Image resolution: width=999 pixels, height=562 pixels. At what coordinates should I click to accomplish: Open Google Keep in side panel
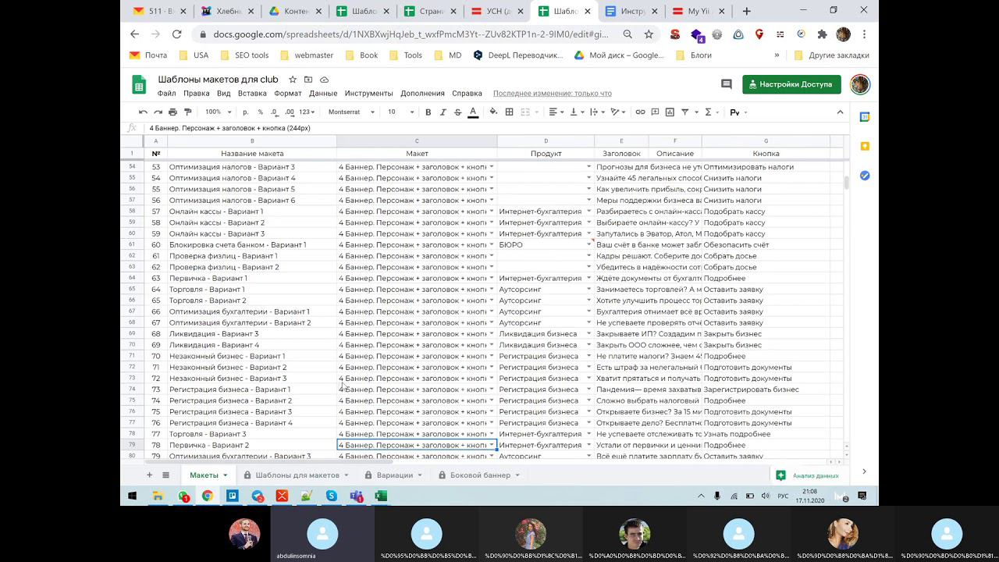pos(864,147)
